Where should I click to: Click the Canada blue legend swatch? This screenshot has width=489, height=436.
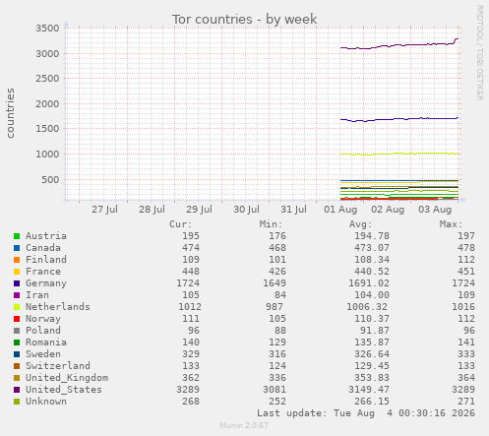pyautogui.click(x=17, y=248)
